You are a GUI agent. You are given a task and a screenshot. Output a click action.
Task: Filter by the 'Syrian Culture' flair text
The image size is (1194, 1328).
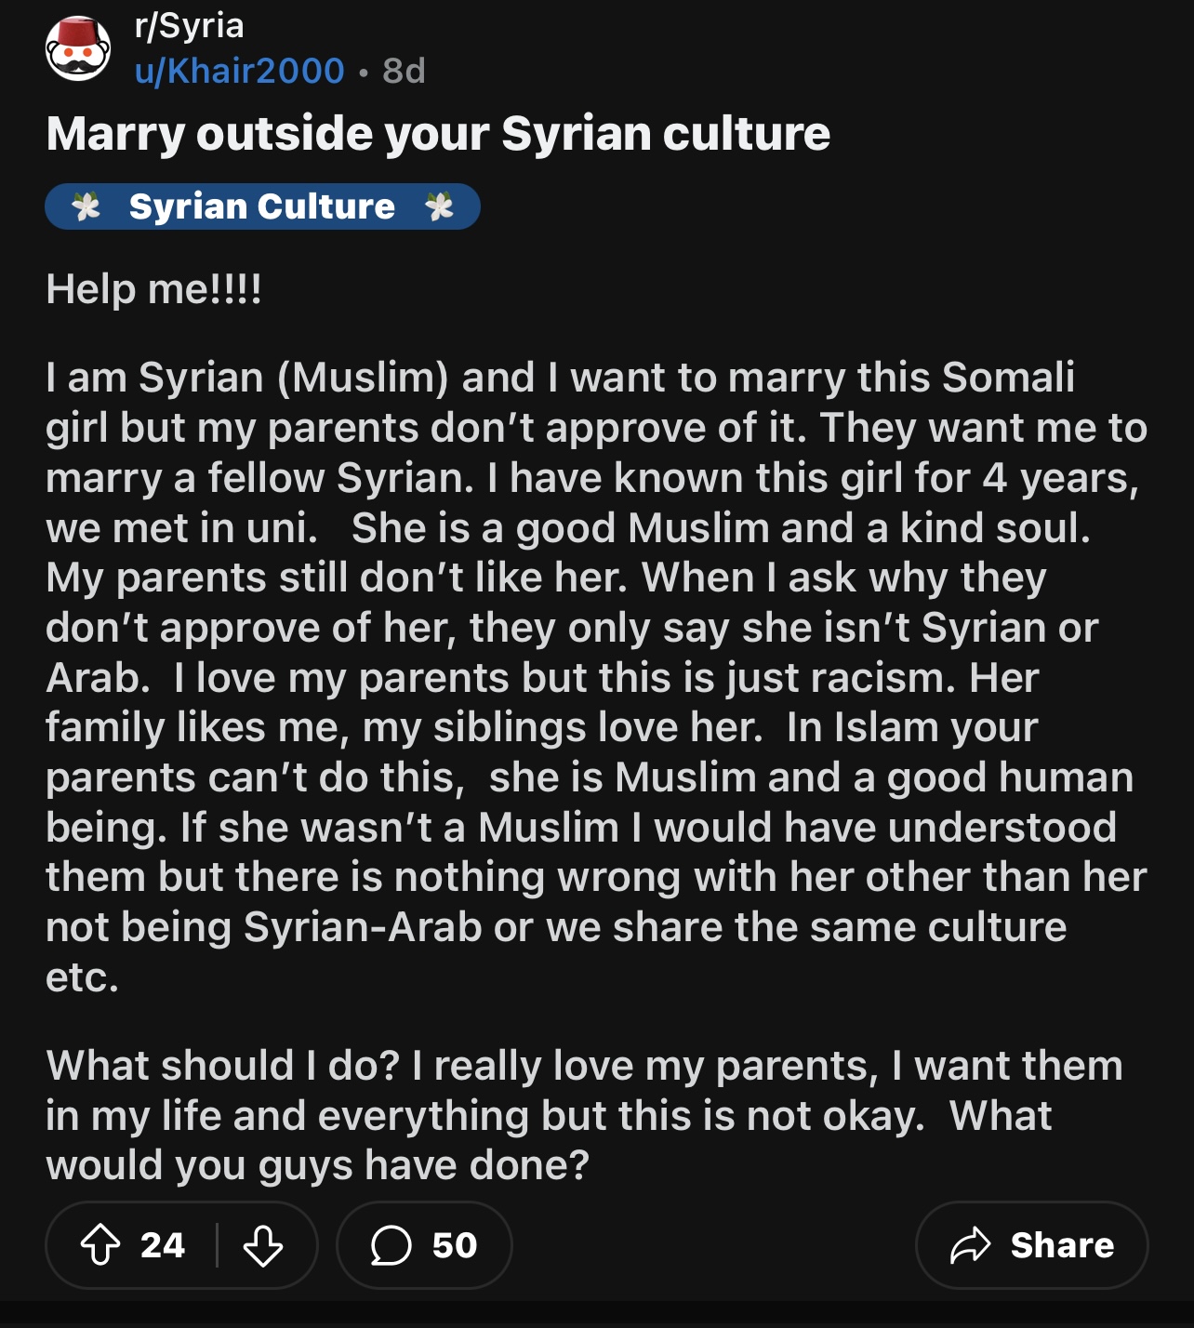coord(262,206)
